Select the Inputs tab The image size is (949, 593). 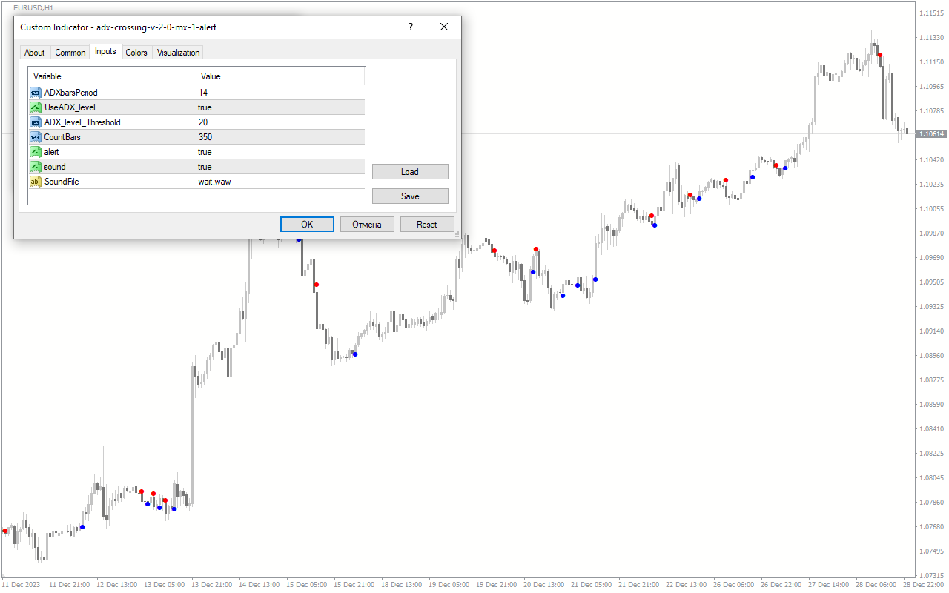tap(105, 51)
